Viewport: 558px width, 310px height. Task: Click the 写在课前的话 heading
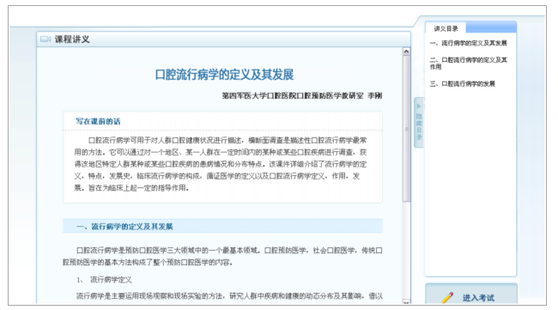pyautogui.click(x=98, y=121)
